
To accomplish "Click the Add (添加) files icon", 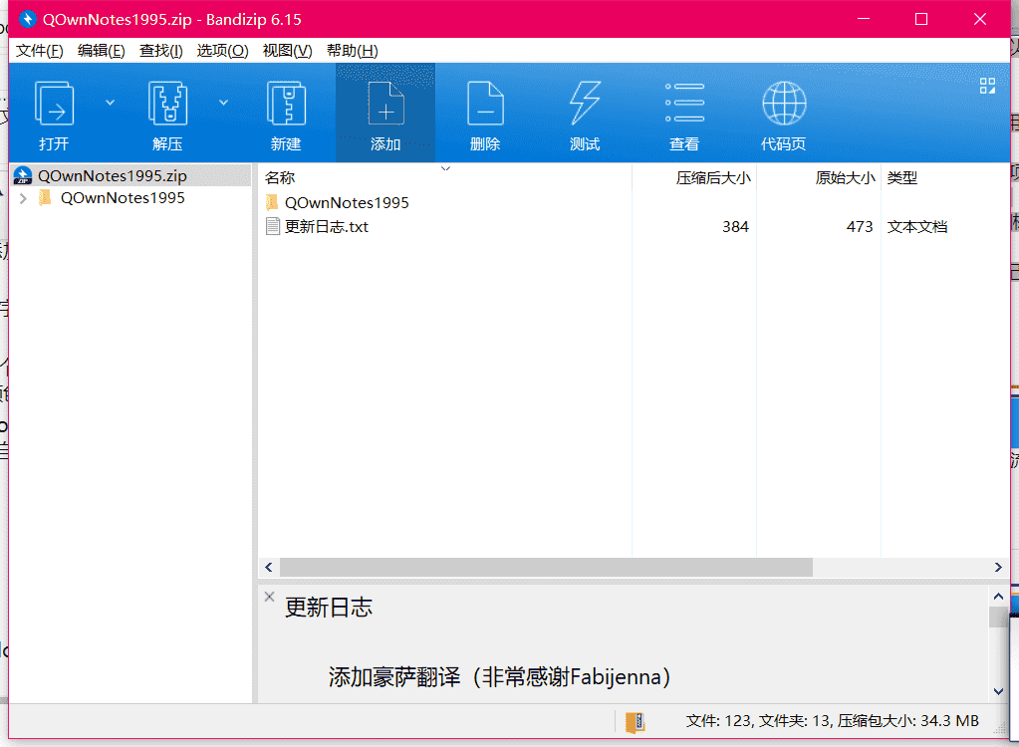I will point(385,104).
